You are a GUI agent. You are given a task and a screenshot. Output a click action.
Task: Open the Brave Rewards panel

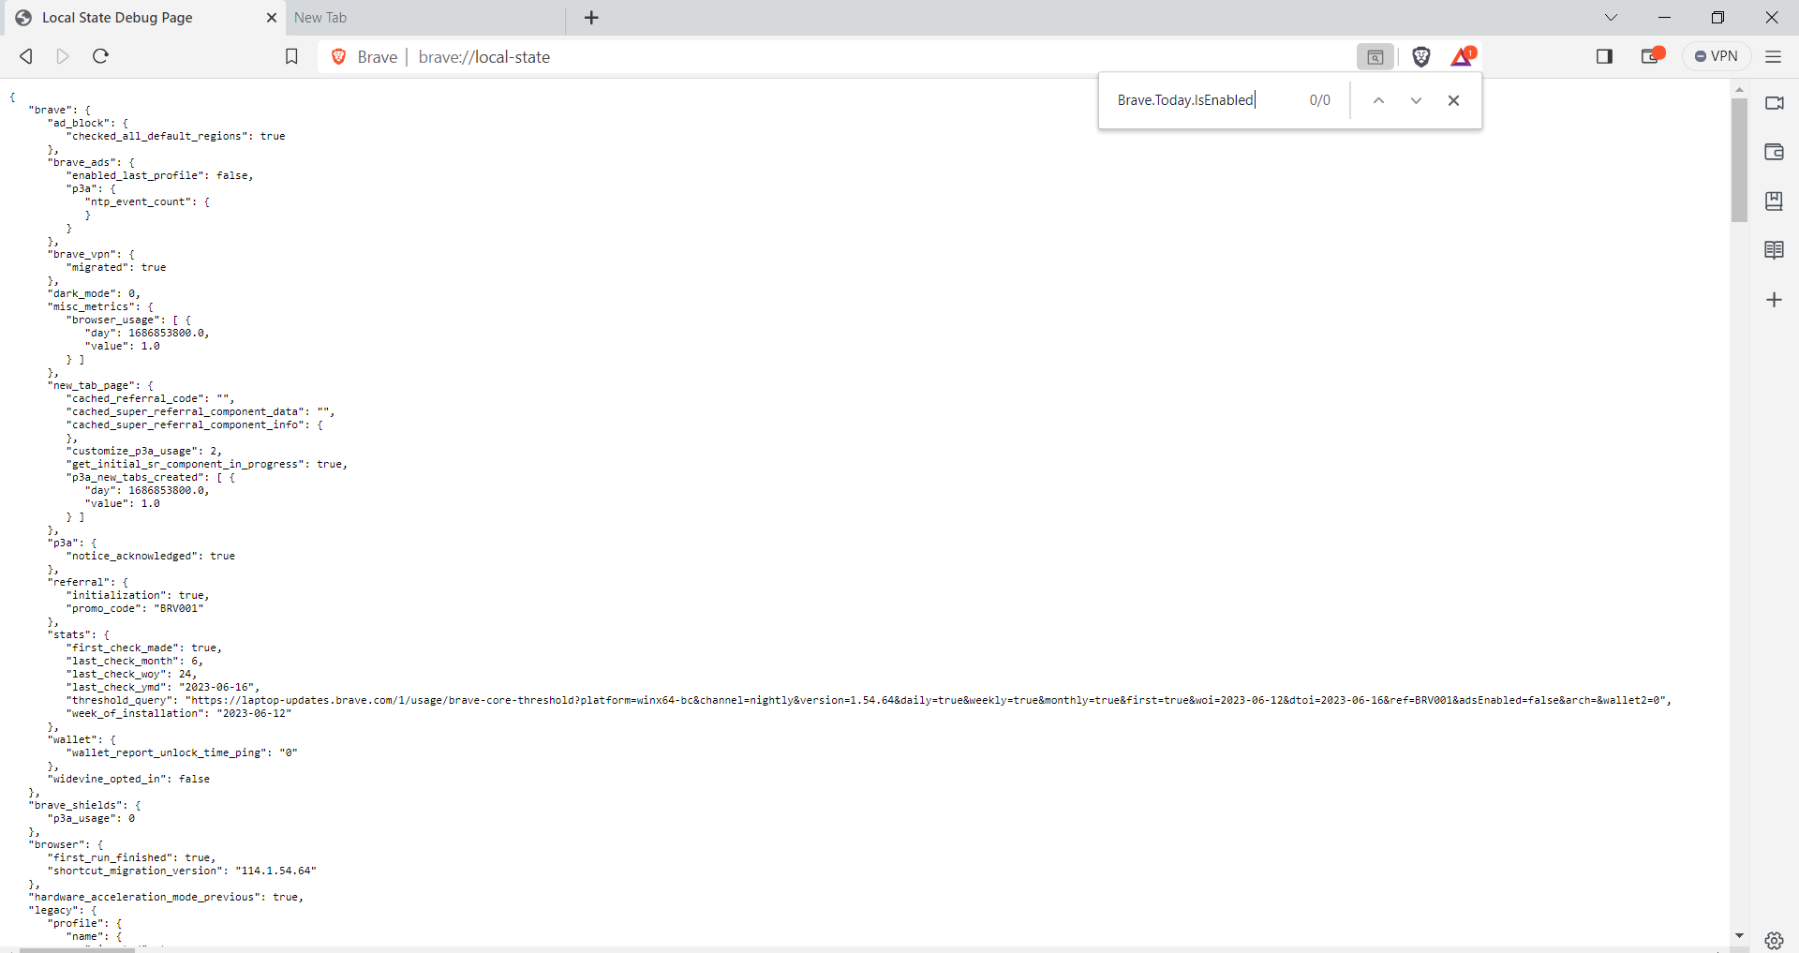[x=1463, y=56]
